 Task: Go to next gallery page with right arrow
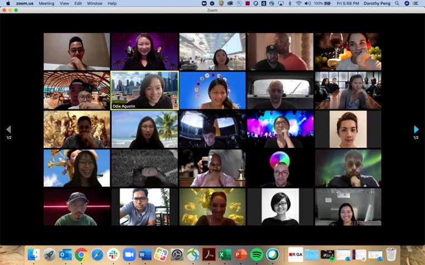(416, 129)
